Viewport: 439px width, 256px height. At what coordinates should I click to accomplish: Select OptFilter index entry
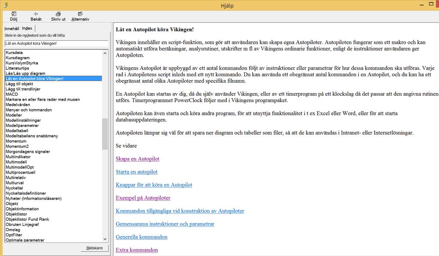(14, 235)
